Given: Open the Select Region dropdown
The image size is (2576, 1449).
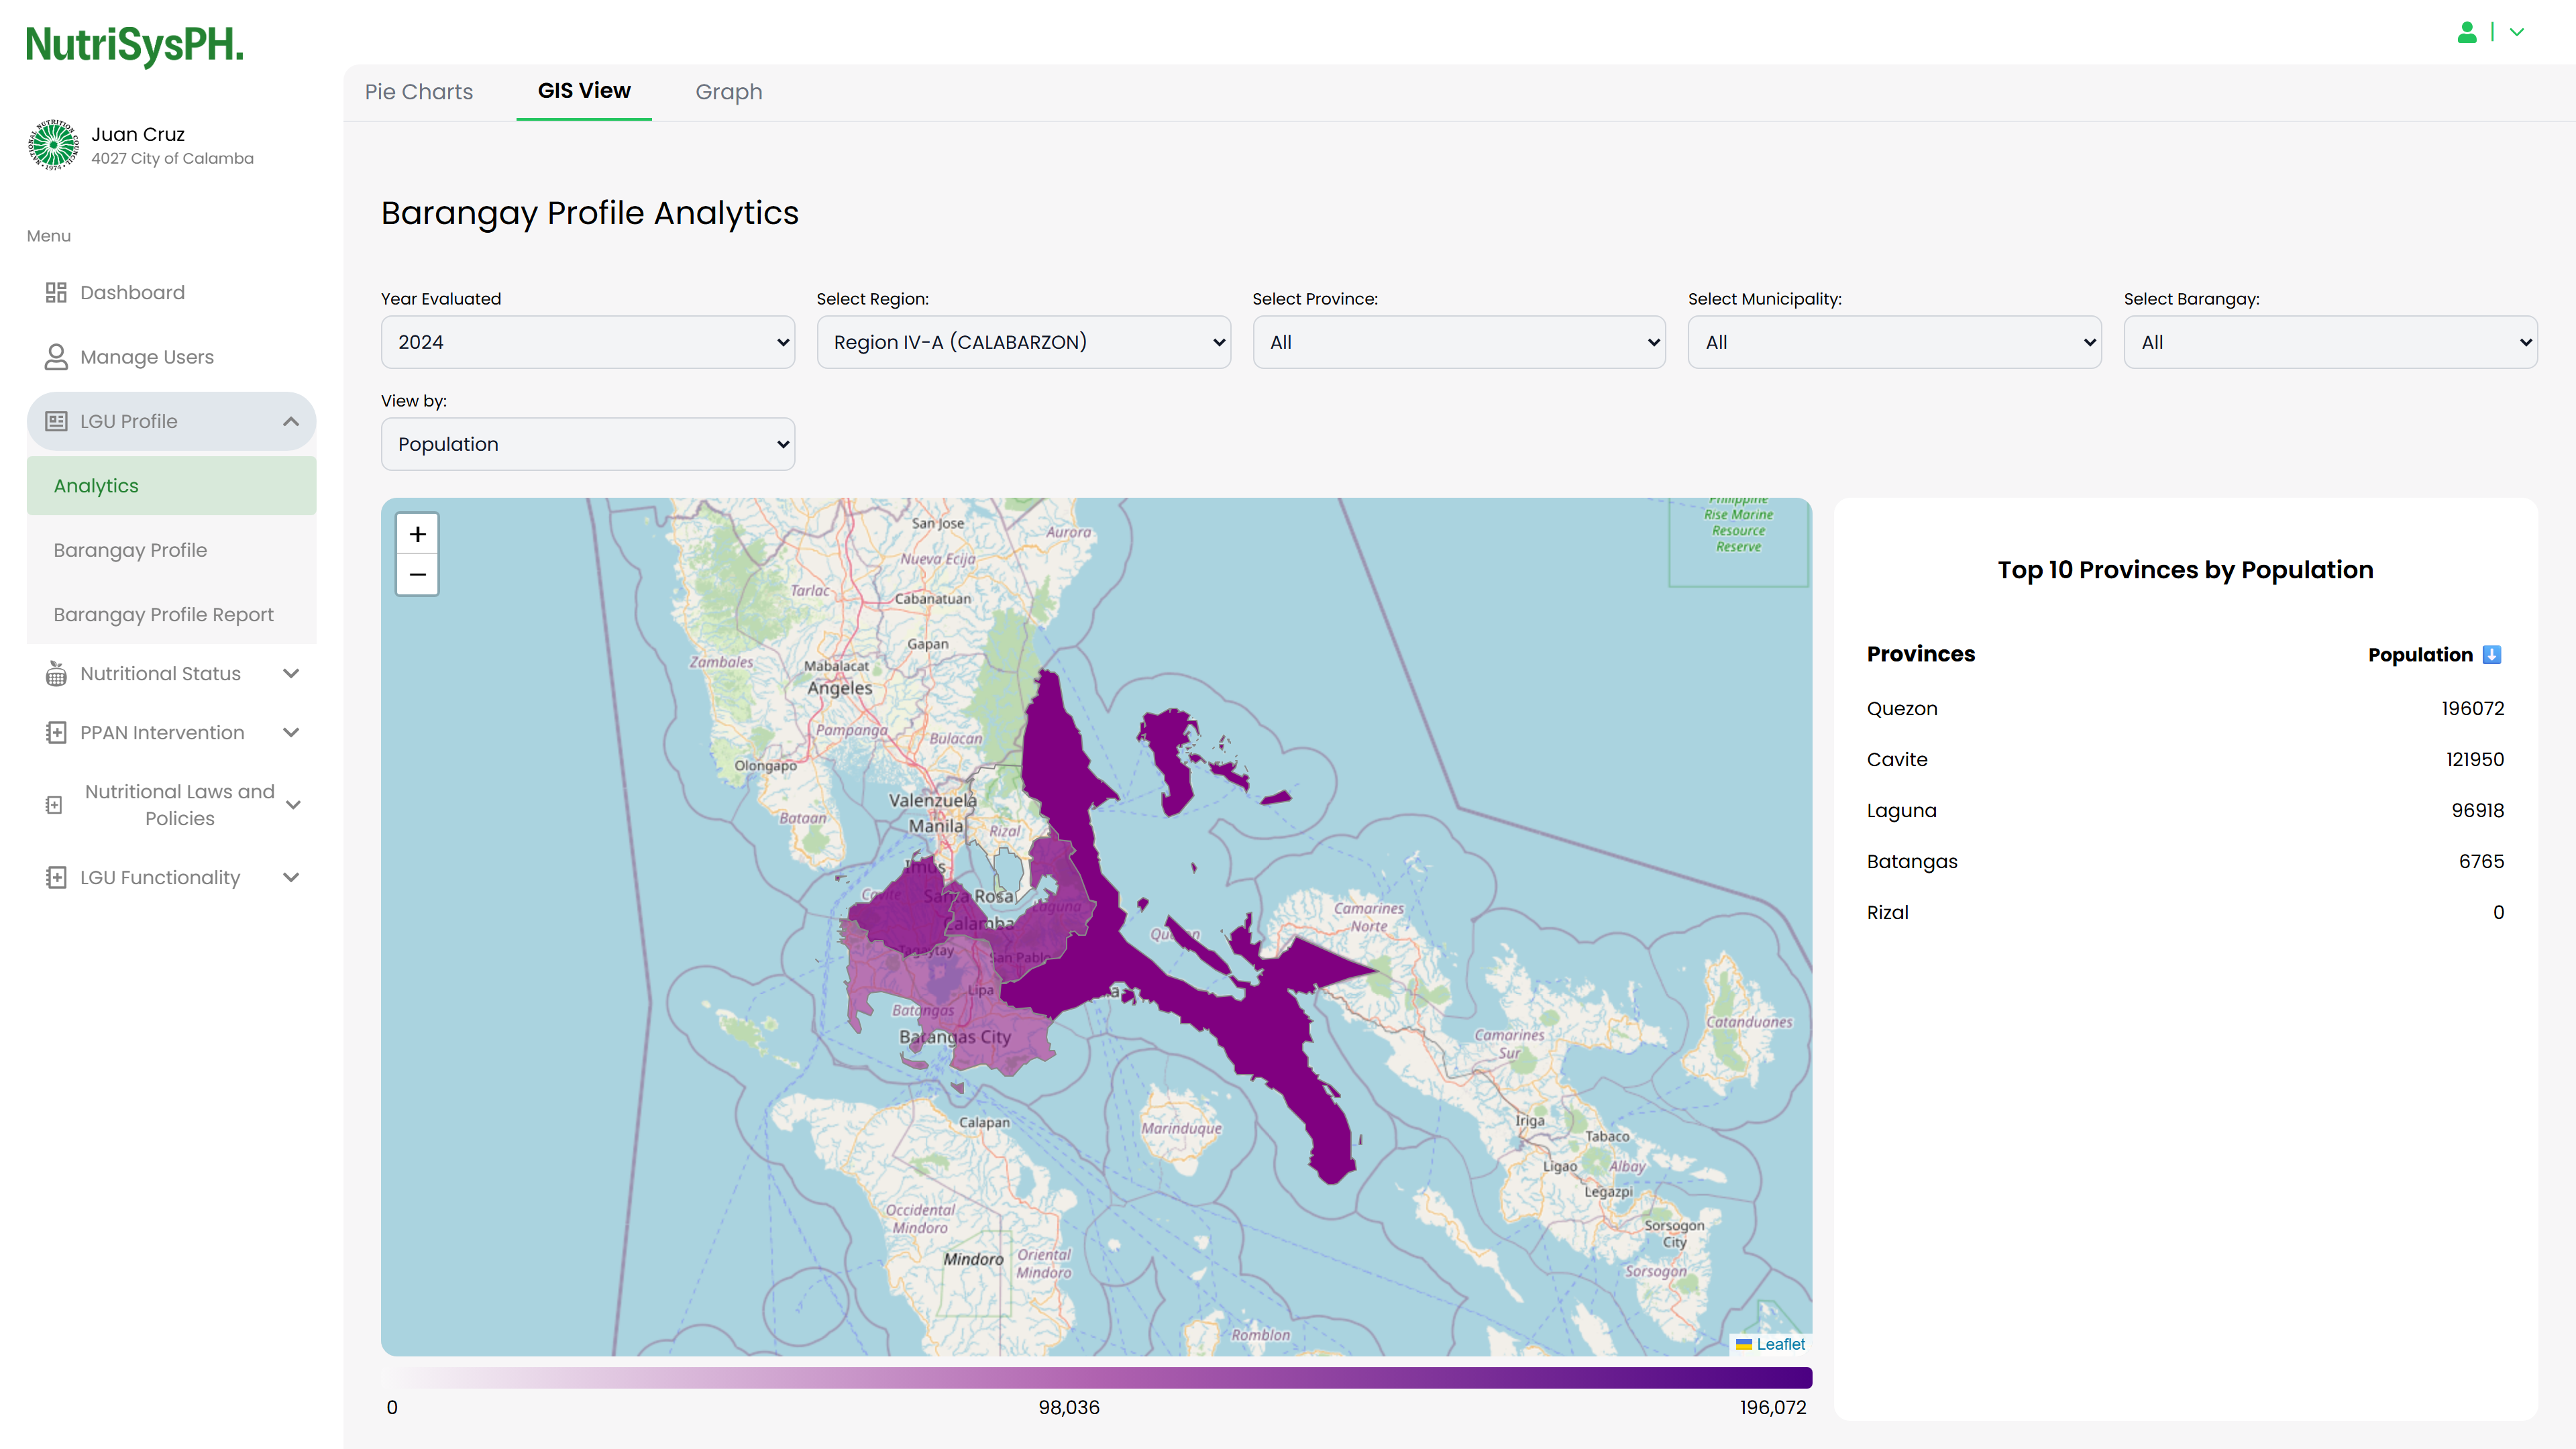Looking at the screenshot, I should click(1022, 342).
